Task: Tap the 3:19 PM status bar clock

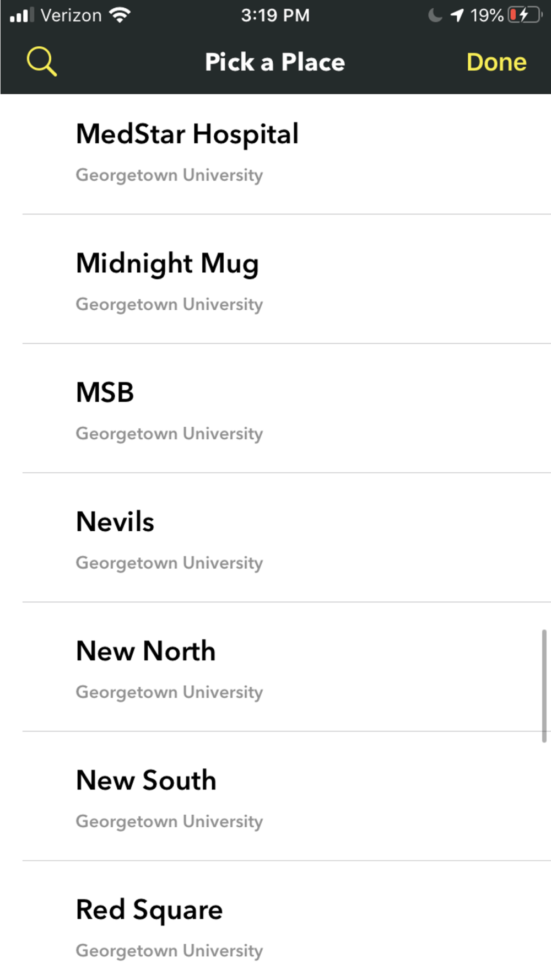Action: click(275, 15)
